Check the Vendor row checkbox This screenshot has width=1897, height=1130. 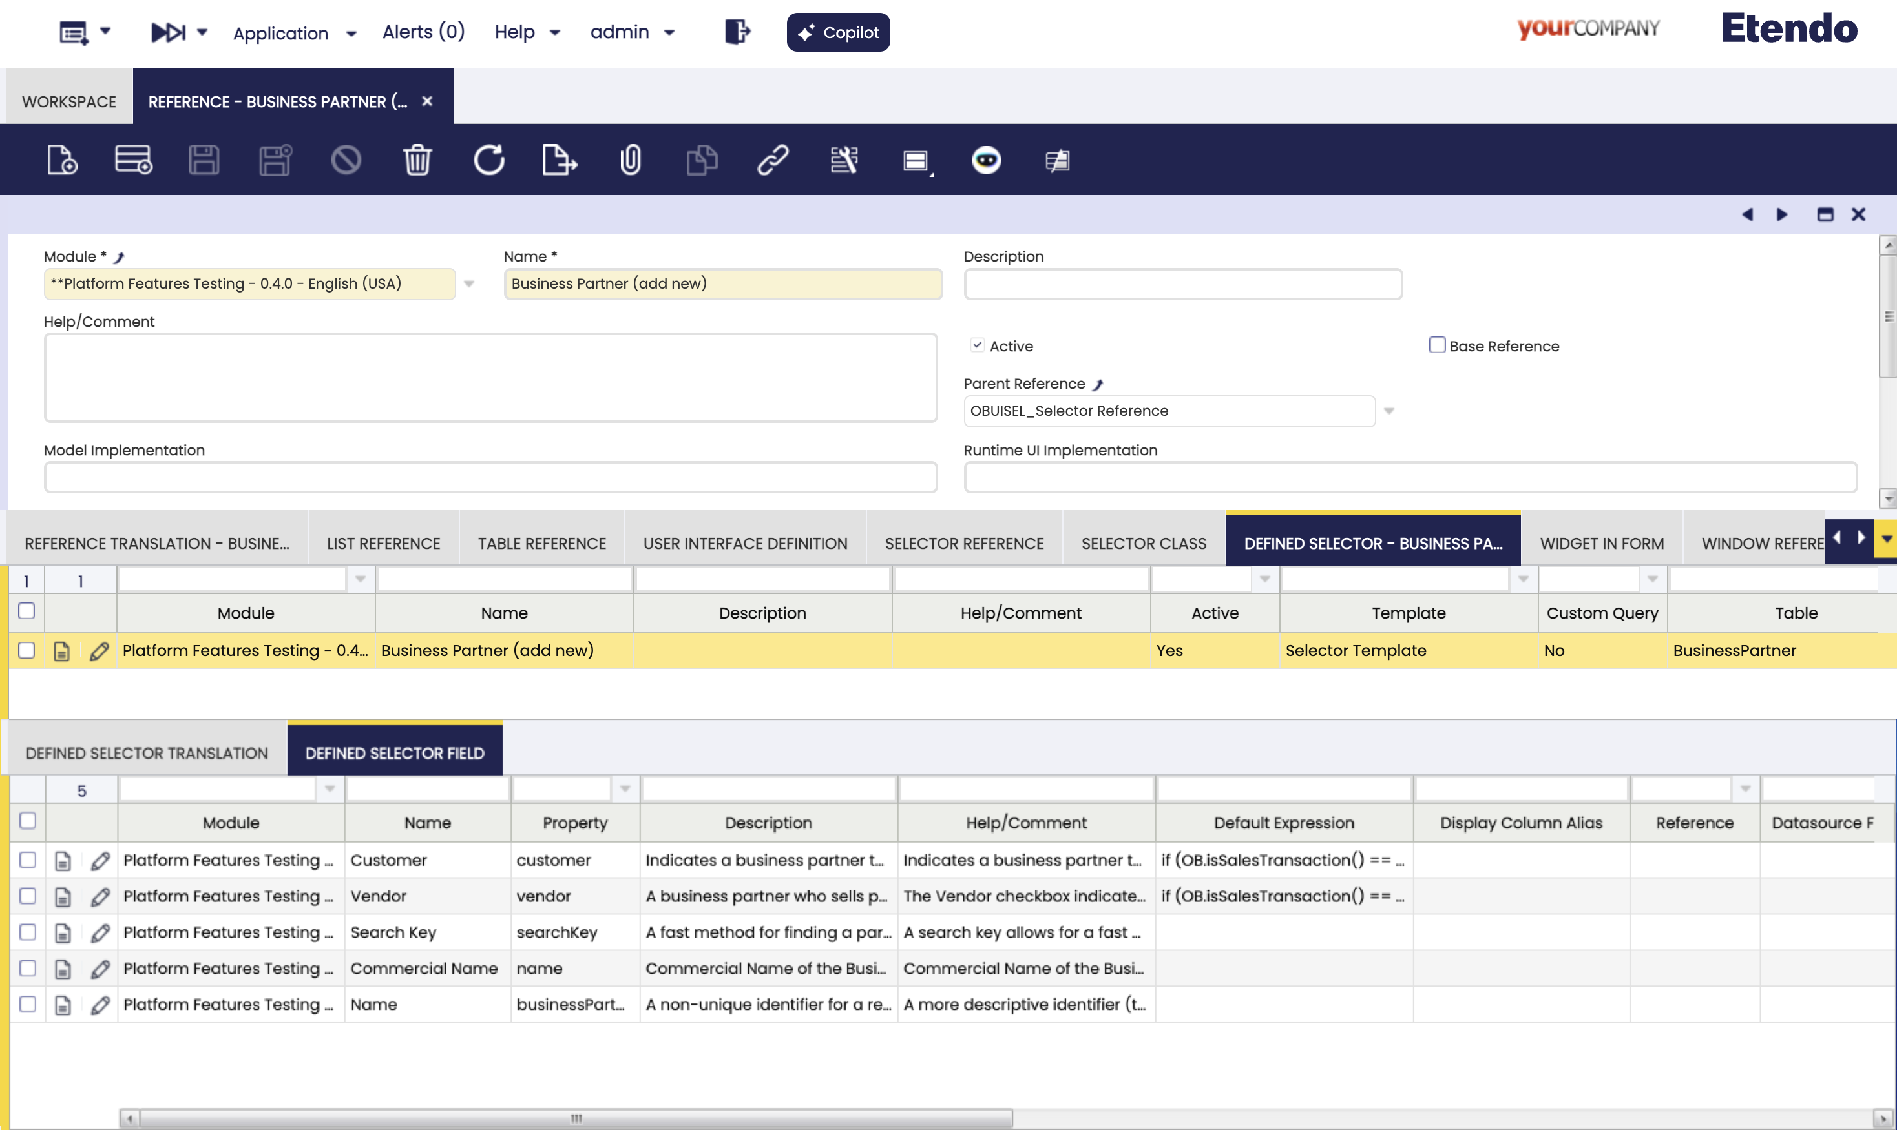click(27, 896)
